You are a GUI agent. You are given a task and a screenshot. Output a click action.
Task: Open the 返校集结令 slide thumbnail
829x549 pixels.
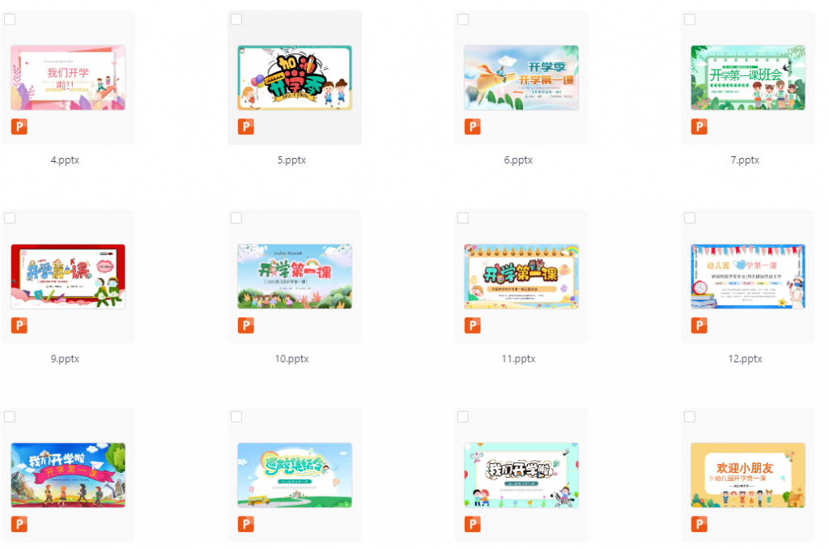[x=295, y=475]
